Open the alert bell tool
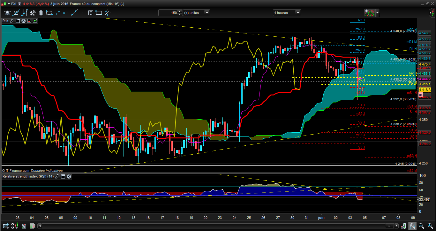Image resolution: width=436 pixels, height=231 pixels. pyautogui.click(x=7, y=13)
